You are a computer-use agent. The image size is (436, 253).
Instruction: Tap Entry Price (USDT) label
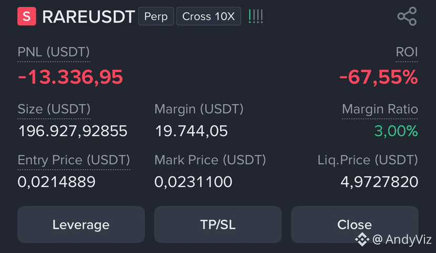pyautogui.click(x=74, y=160)
